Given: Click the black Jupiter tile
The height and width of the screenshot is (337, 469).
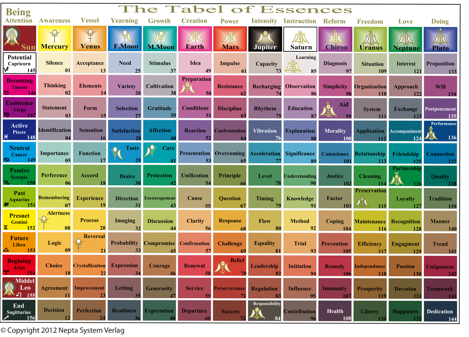Looking at the screenshot, I should 265,39.
